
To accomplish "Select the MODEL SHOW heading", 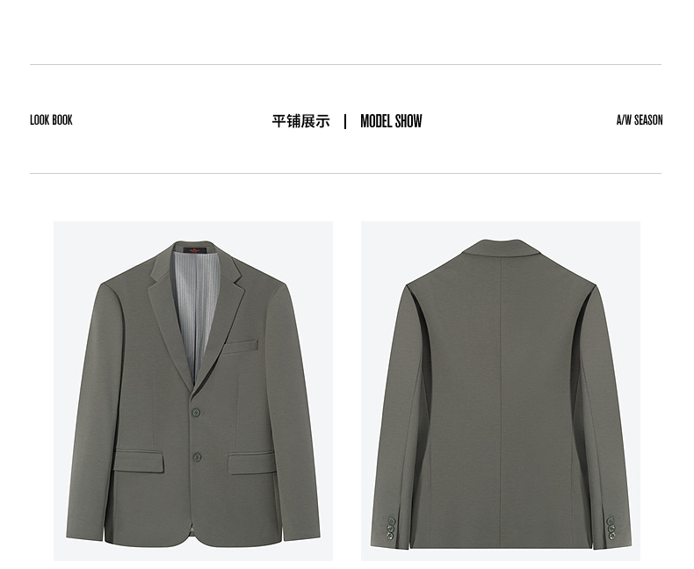I will coord(391,121).
